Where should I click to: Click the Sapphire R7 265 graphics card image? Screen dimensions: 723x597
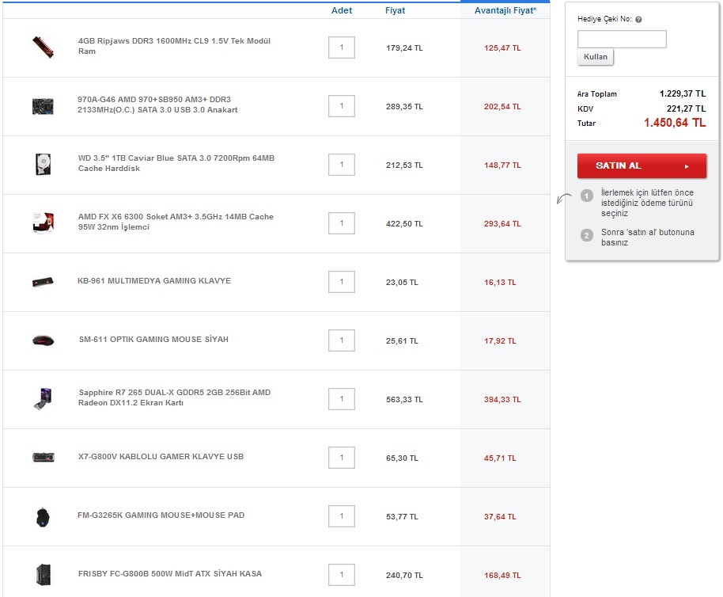coord(43,398)
